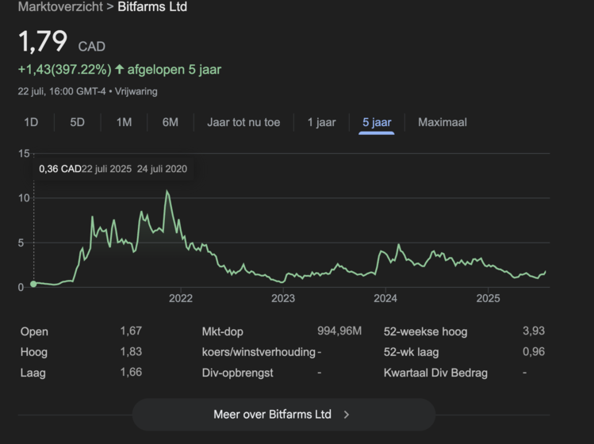594x444 pixels.
Task: Select the 1D time range tab
Action: (x=31, y=122)
